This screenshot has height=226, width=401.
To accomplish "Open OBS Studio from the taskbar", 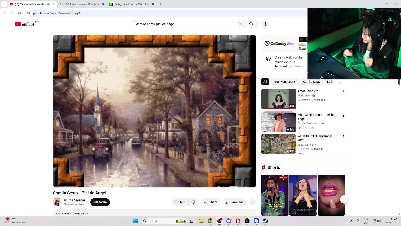I will pyautogui.click(x=219, y=221).
